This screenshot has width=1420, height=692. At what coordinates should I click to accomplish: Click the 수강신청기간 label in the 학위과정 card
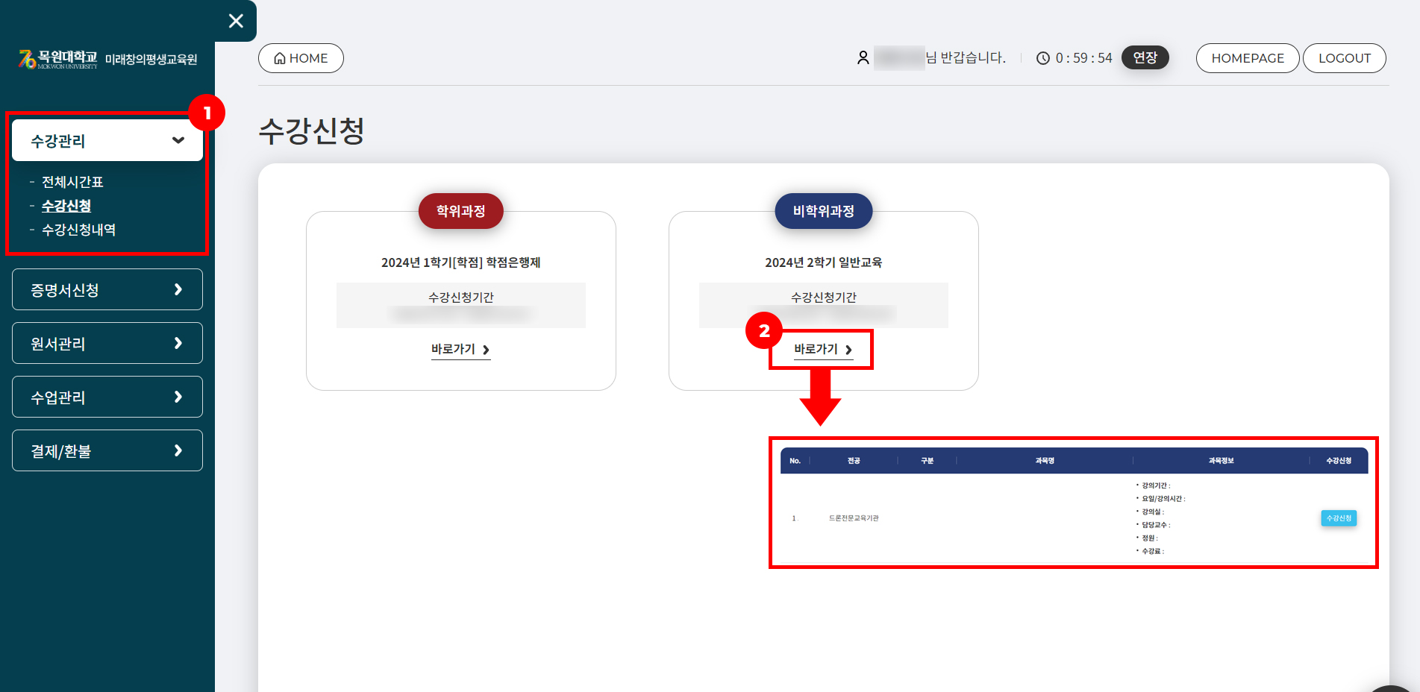[x=460, y=297]
